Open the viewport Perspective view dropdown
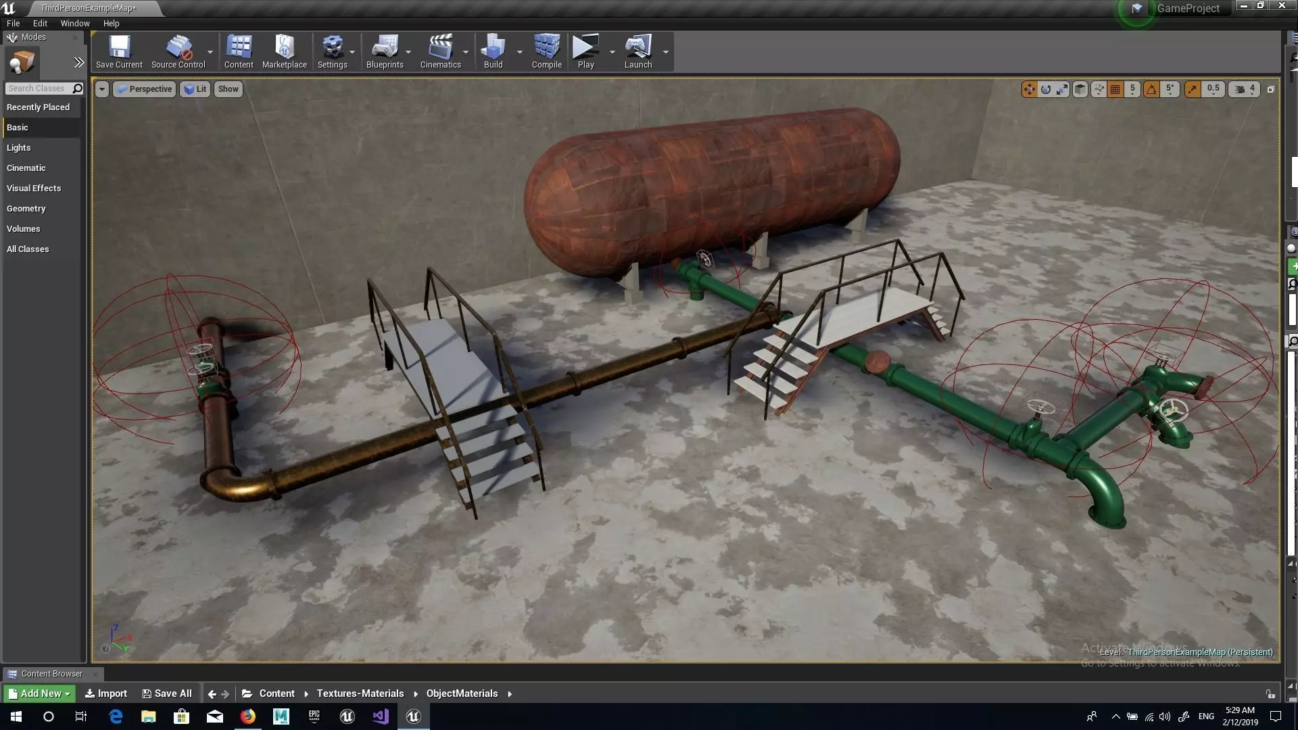Image resolution: width=1298 pixels, height=730 pixels. [143, 89]
